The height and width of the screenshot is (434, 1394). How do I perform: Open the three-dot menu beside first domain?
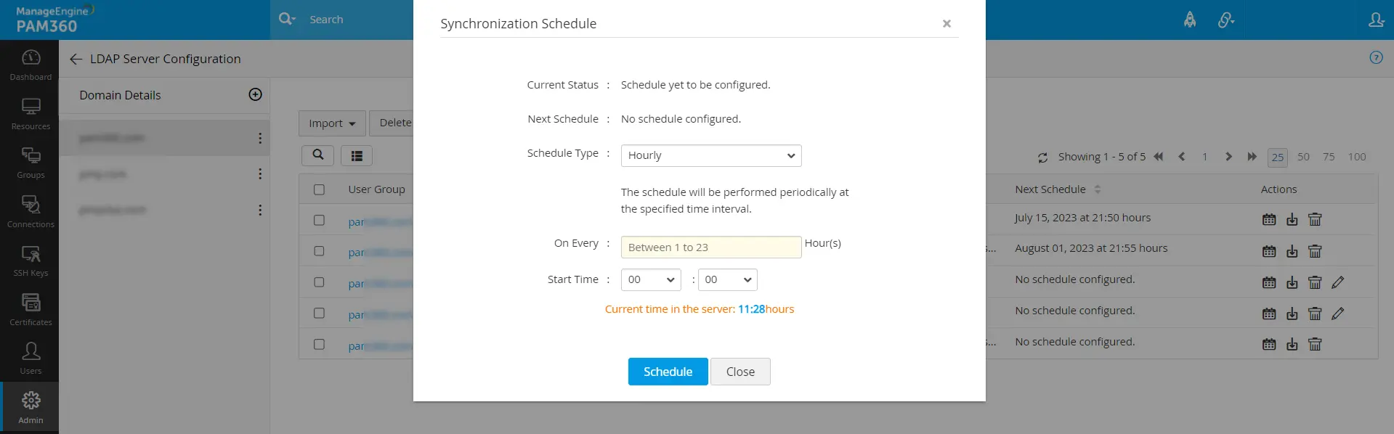(x=260, y=138)
